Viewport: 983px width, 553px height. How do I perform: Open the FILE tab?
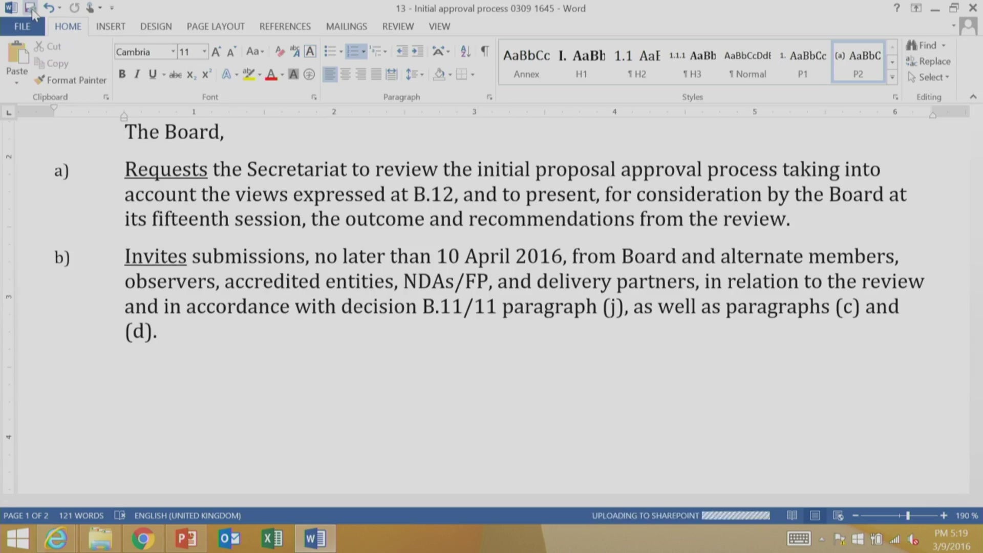tap(22, 26)
